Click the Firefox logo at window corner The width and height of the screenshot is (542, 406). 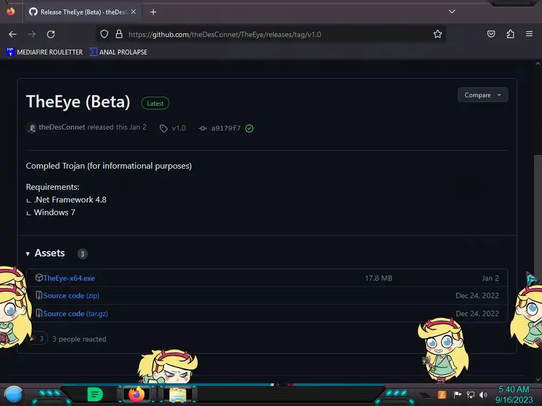point(11,12)
